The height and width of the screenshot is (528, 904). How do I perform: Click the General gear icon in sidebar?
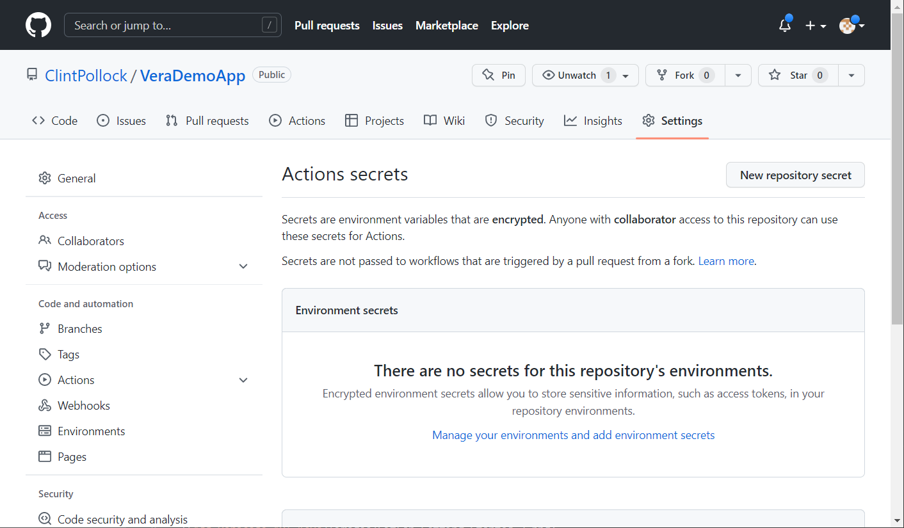[45, 179]
